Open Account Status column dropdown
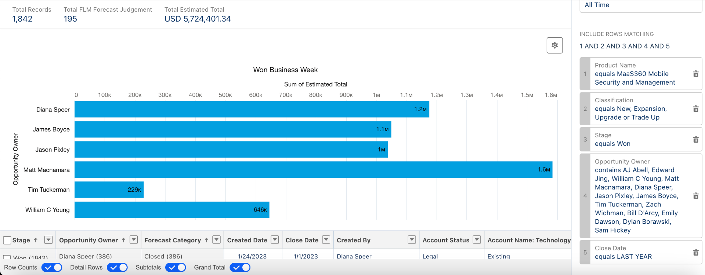 477,240
